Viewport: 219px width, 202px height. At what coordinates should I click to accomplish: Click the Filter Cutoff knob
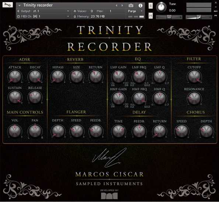tap(194, 77)
